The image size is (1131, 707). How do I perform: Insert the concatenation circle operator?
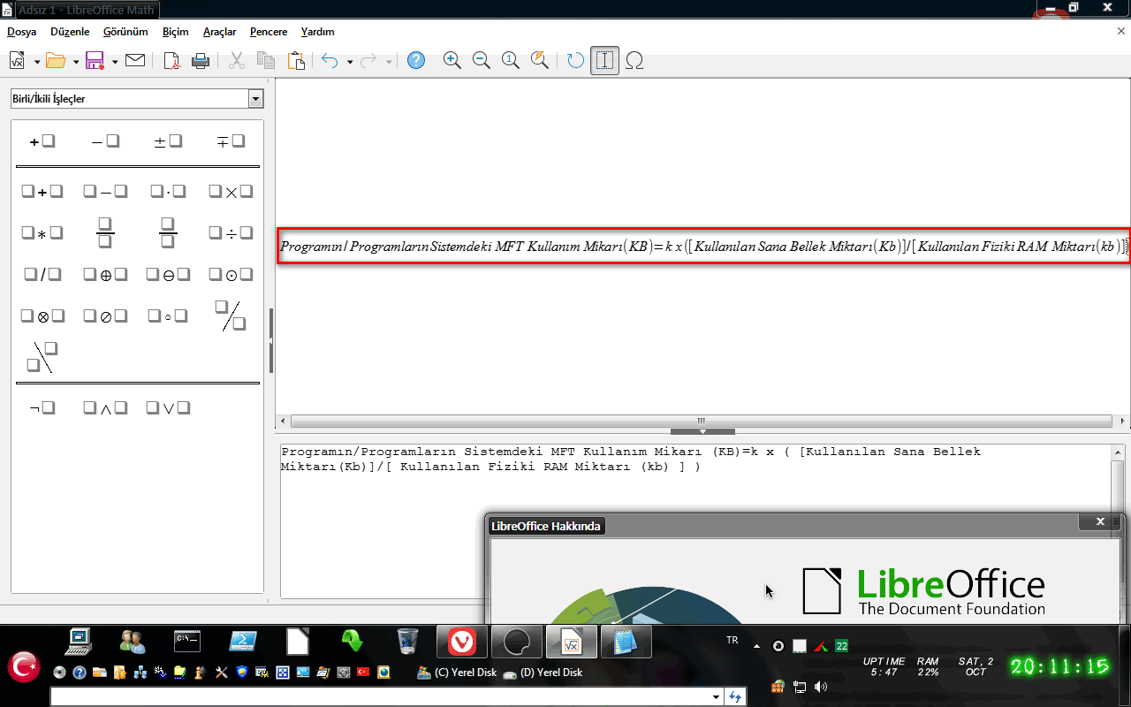[x=168, y=315]
